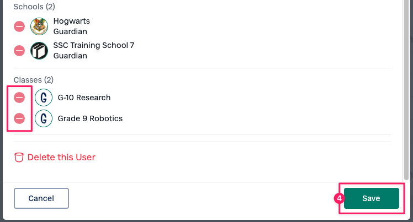413x222 pixels.
Task: Select the Grade 9 Robotics class avatar
Action: [44, 118]
